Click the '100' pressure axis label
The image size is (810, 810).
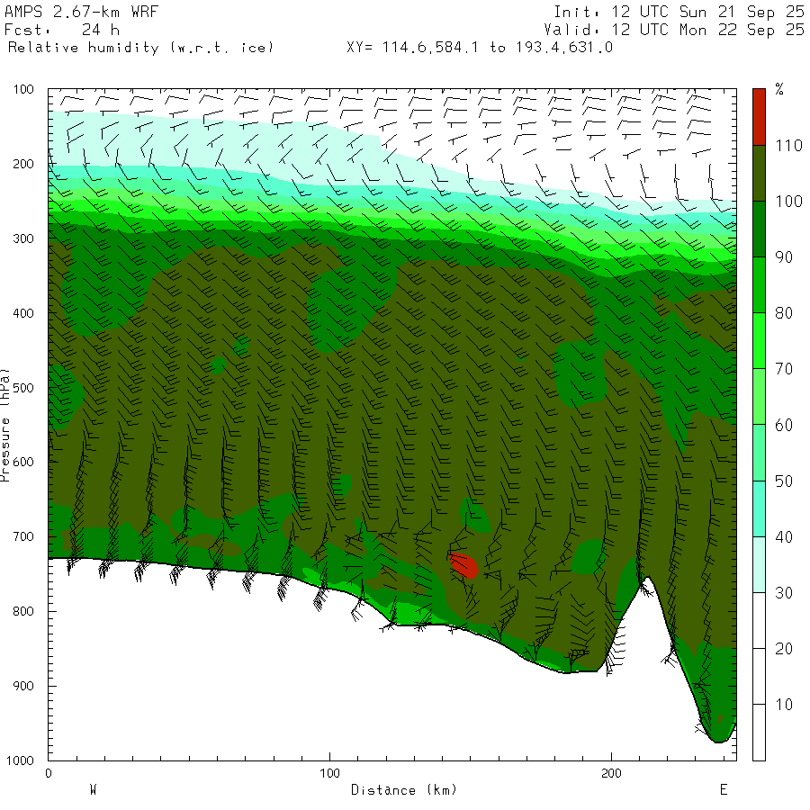click(x=23, y=89)
